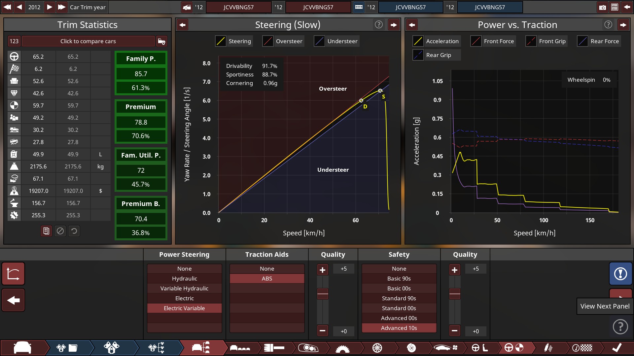Click the screenshot camera icon

602,7
